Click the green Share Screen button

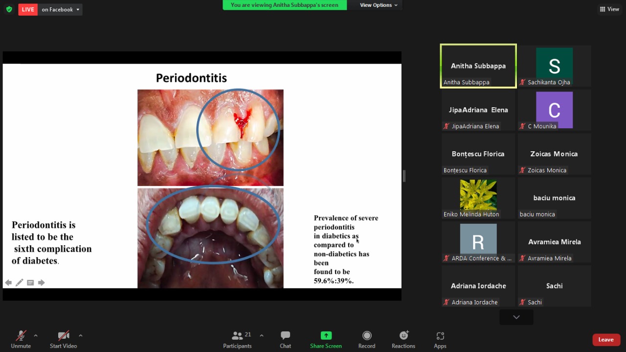point(326,339)
